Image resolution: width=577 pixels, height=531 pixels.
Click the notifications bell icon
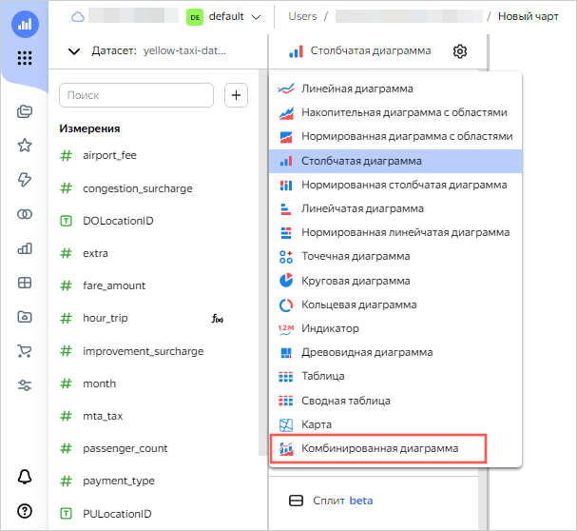(x=26, y=476)
